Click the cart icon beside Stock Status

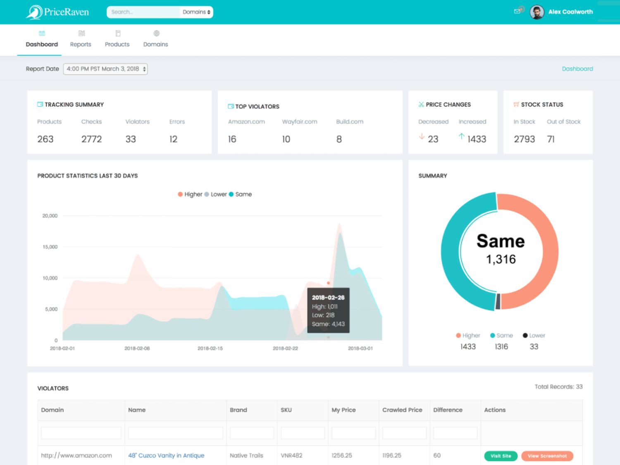point(515,104)
